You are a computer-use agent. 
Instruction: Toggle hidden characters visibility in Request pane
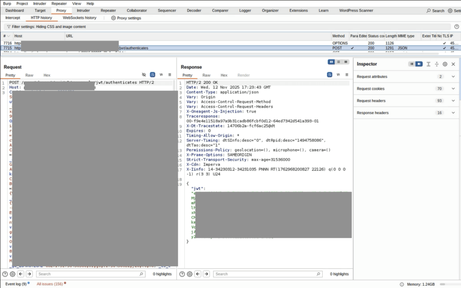click(x=144, y=75)
